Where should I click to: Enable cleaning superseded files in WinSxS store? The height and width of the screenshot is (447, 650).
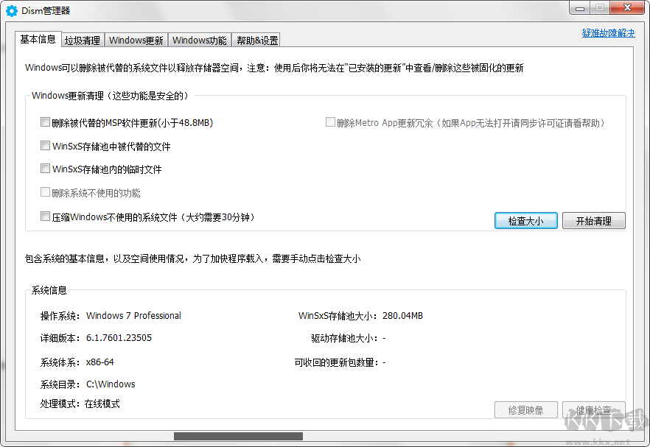point(45,146)
